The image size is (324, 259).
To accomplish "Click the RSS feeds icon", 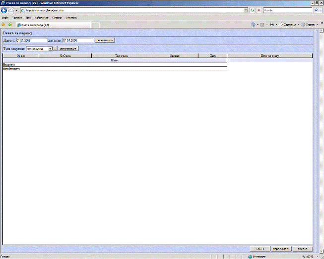I will (262, 24).
